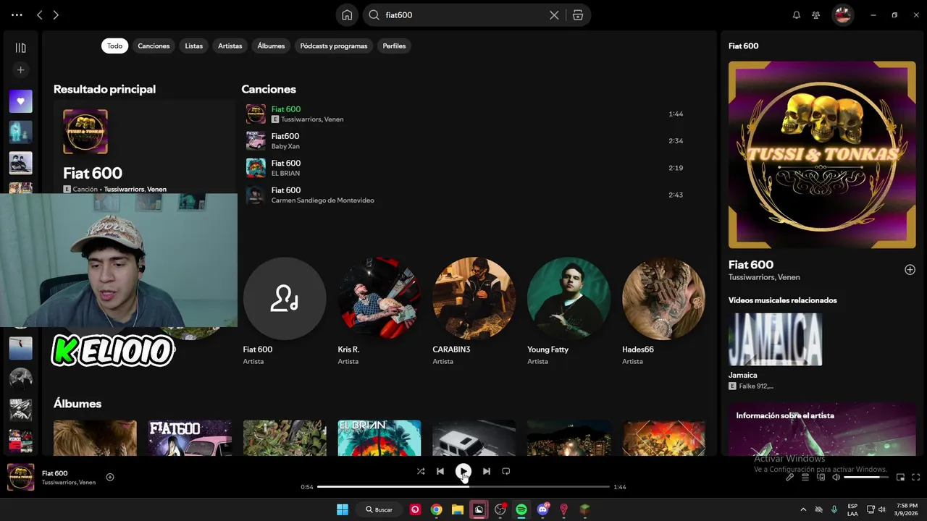Clear the fiat600 search text
The height and width of the screenshot is (521, 927).
point(554,14)
